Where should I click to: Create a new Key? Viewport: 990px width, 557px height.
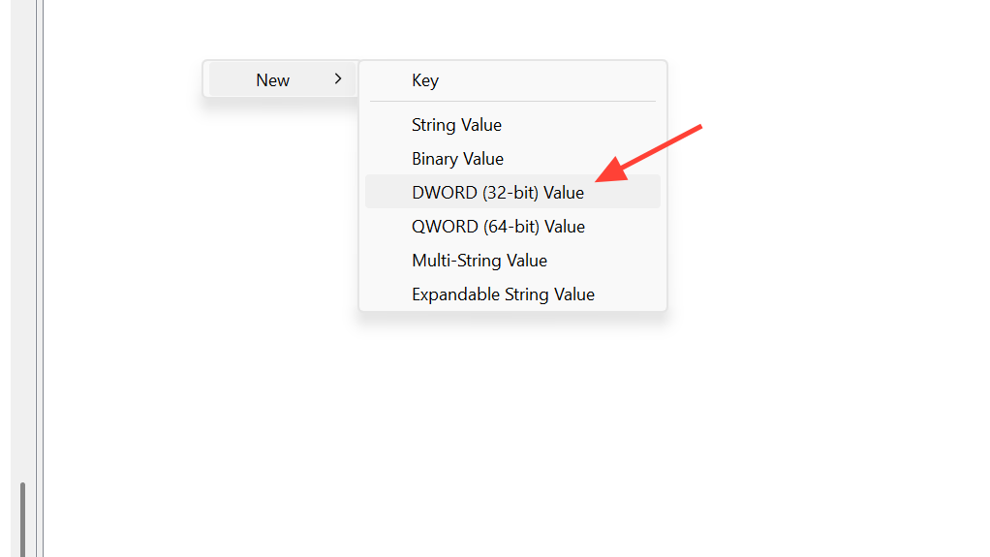[x=425, y=80]
